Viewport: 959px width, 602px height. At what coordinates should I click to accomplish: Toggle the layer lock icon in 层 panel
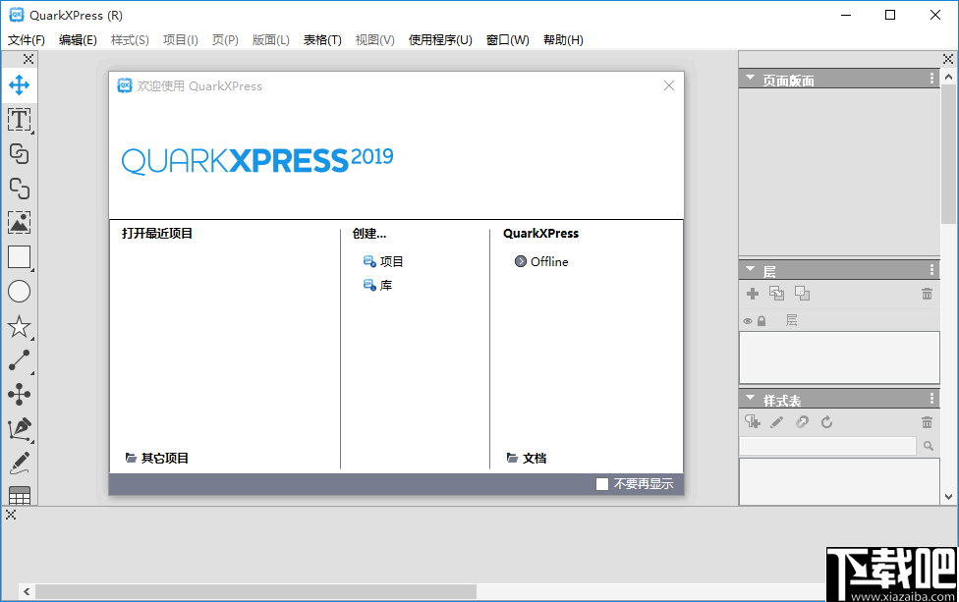(x=761, y=320)
